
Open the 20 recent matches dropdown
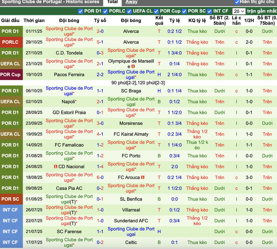(x=239, y=11)
